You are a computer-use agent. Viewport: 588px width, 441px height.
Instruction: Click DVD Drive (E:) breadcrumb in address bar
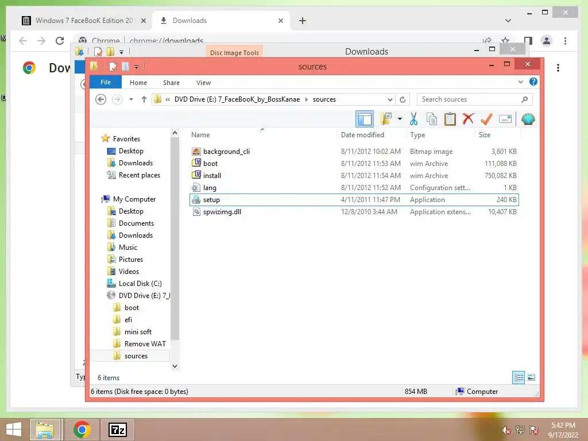pos(237,99)
